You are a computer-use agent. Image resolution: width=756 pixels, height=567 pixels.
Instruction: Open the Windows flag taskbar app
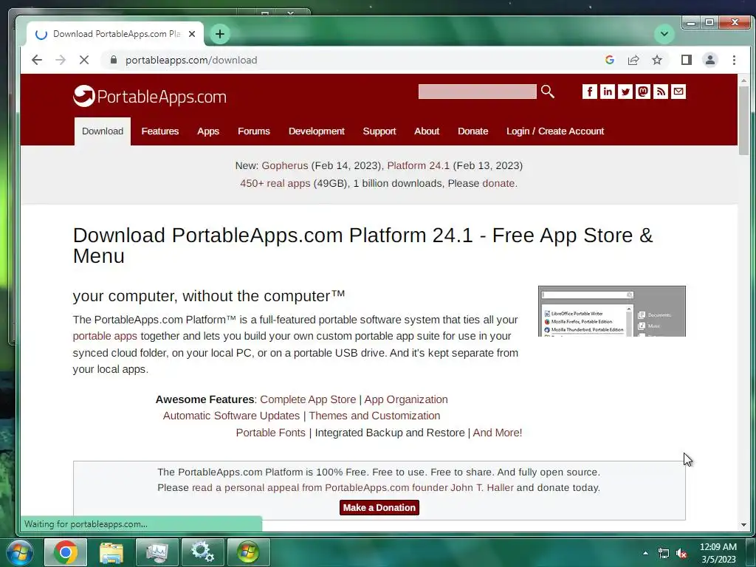pyautogui.click(x=248, y=552)
